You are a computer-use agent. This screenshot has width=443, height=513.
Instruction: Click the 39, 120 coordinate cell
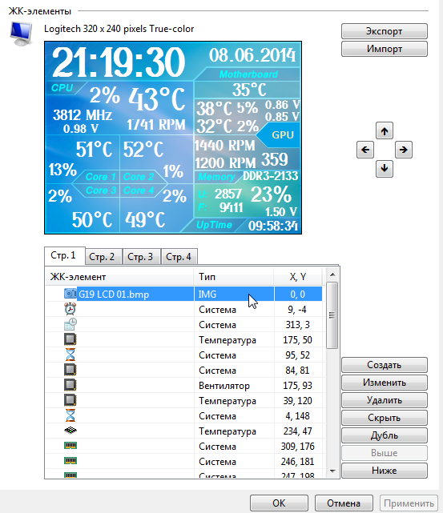point(298,401)
